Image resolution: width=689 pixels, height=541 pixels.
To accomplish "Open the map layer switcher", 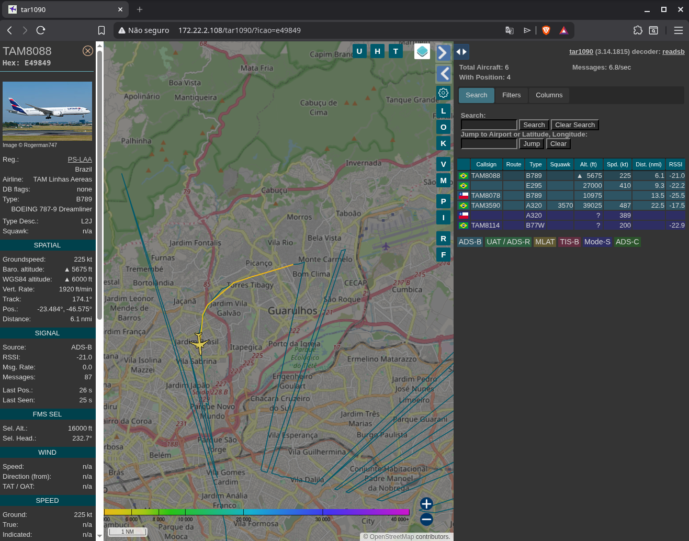I will tap(422, 51).
